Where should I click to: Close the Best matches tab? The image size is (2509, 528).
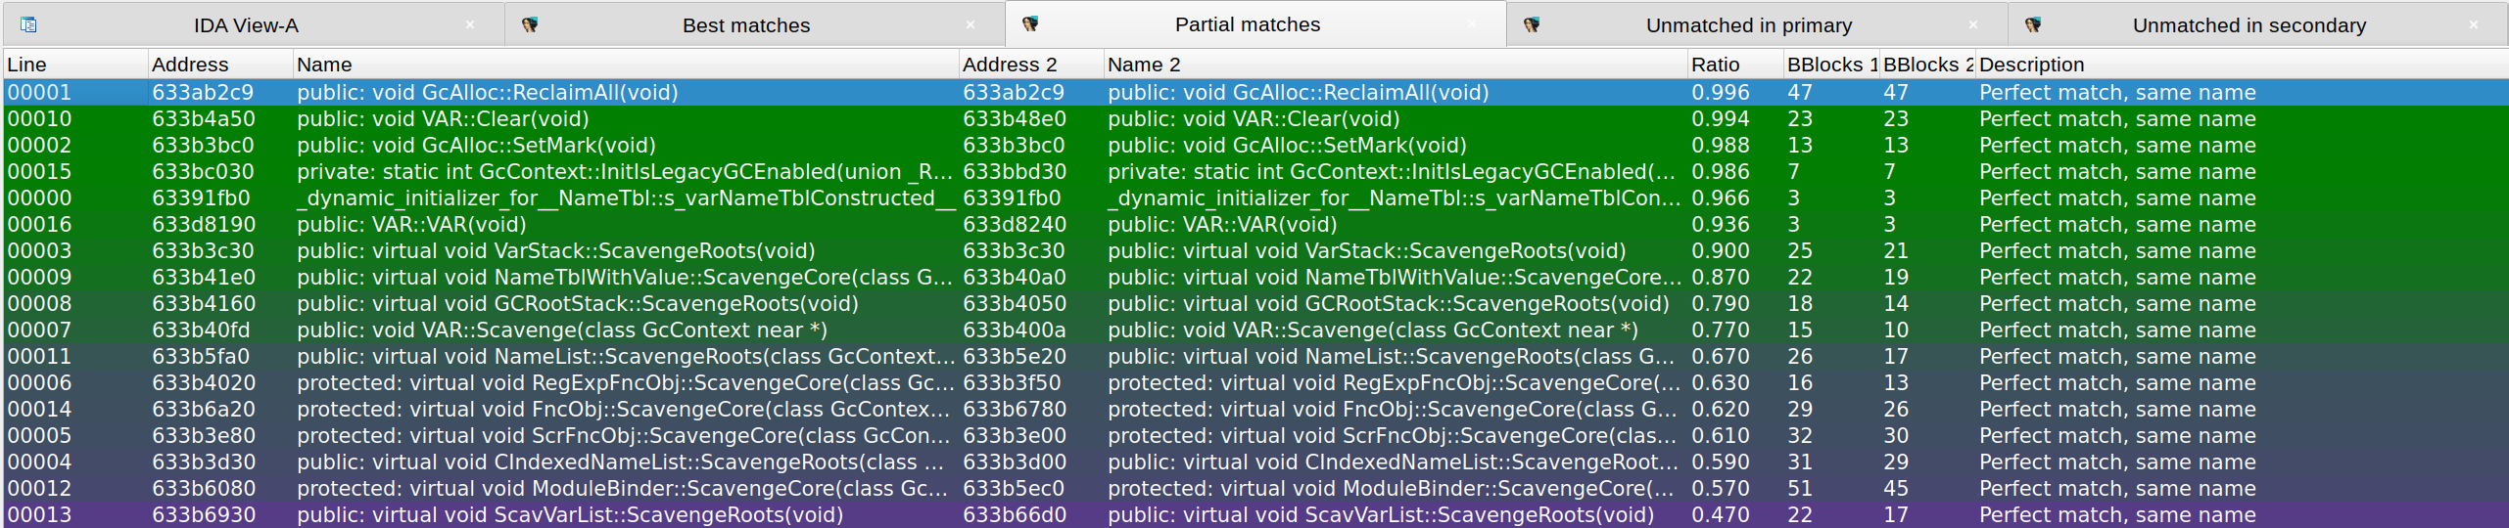pos(970,25)
